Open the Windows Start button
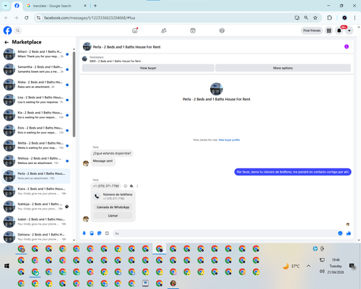361x289 pixels. [x=6, y=266]
